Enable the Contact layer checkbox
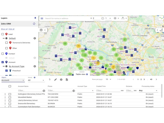 [x=3, y=54]
